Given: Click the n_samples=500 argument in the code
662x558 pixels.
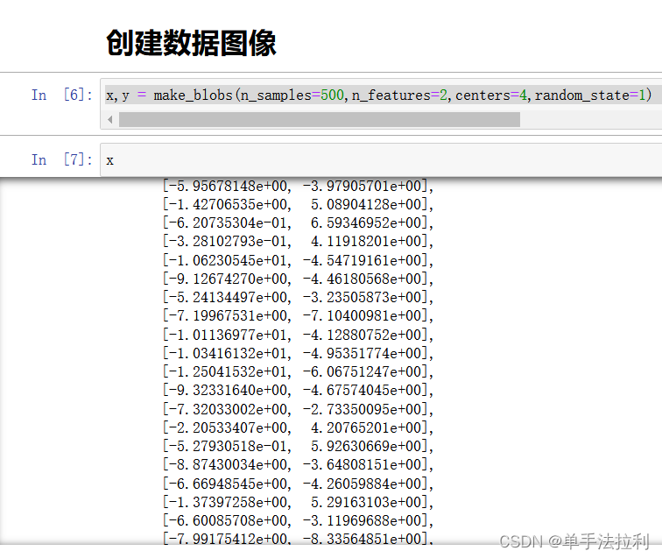Looking at the screenshot, I should tap(292, 95).
